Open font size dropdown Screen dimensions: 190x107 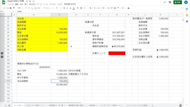[x=58, y=8]
